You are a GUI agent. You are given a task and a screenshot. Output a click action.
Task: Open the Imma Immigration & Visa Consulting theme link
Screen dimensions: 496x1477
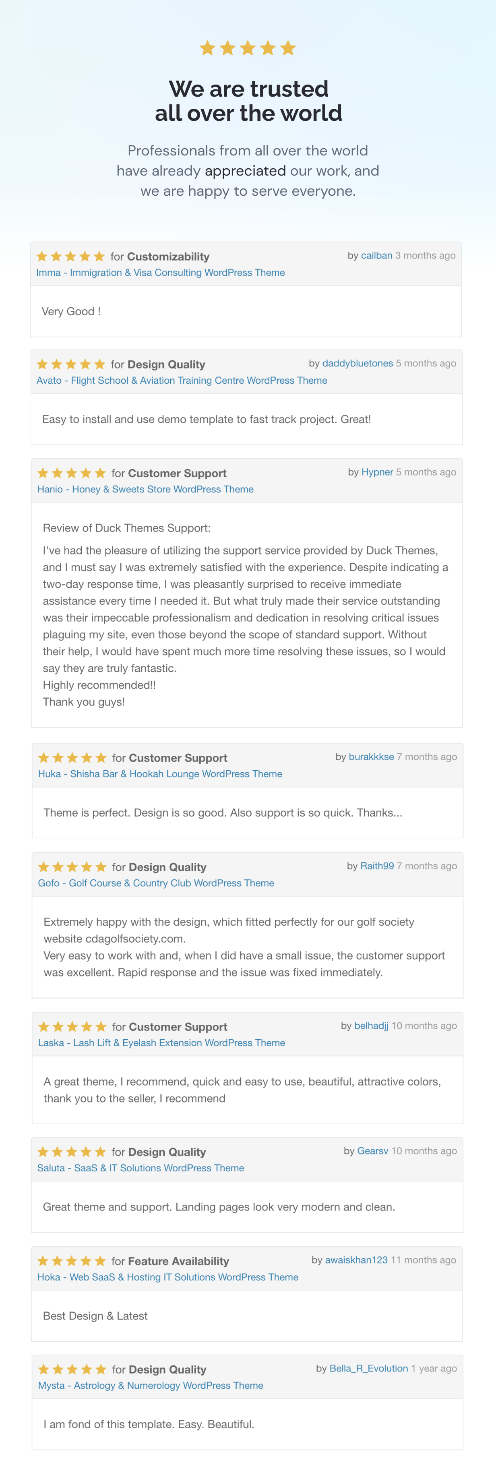point(161,272)
